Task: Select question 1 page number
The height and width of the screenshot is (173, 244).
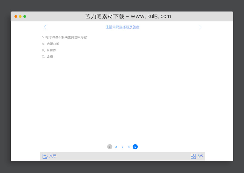Action: click(110, 147)
